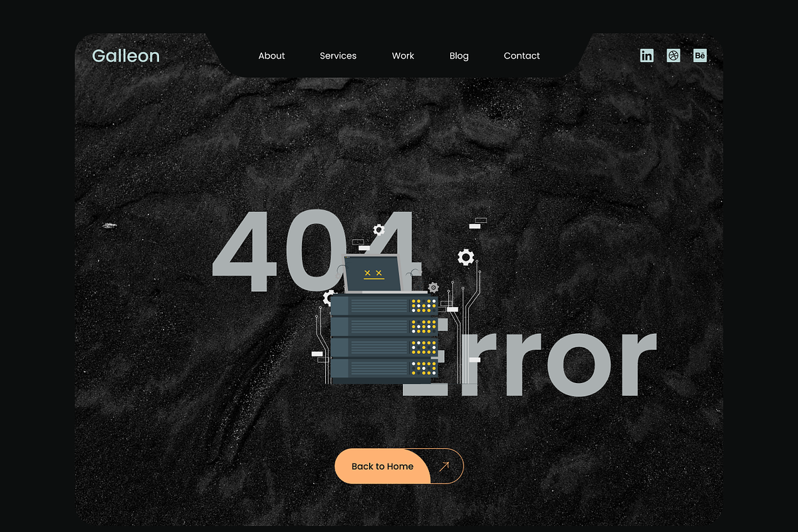
Task: Open the Blog menu item
Action: coord(459,56)
